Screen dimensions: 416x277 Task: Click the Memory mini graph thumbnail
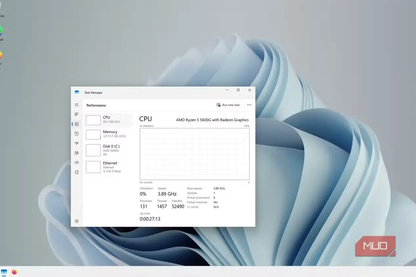[x=93, y=135]
